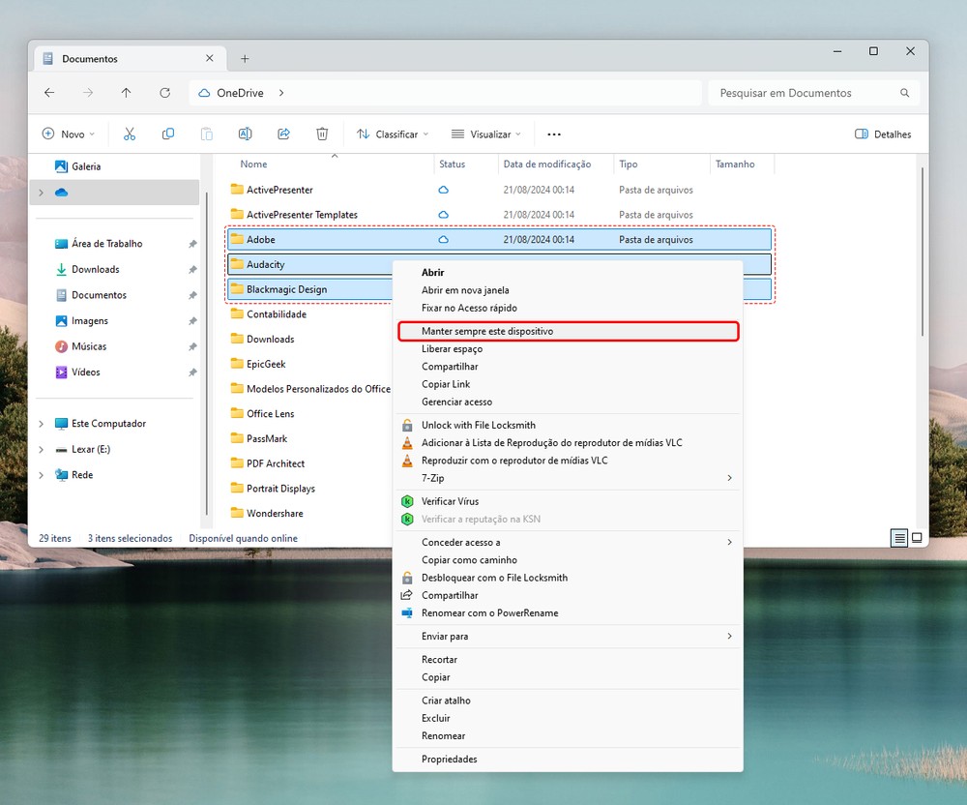Expand Este Computador in navigation tree
Image resolution: width=967 pixels, height=805 pixels.
[x=41, y=424]
